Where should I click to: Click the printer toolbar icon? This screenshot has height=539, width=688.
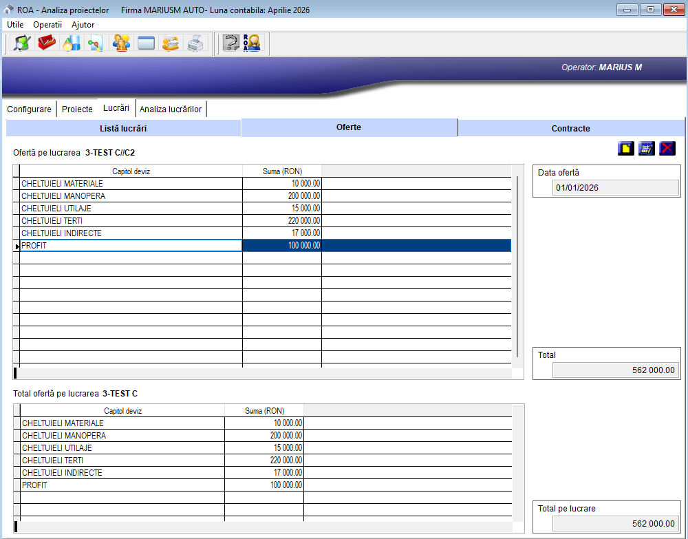click(195, 43)
